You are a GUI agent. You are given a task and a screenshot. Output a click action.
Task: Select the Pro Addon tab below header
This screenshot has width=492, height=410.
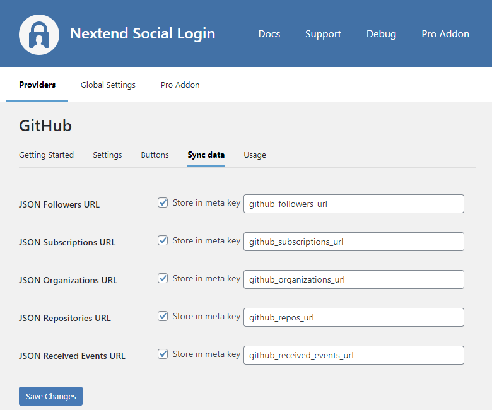coord(180,85)
